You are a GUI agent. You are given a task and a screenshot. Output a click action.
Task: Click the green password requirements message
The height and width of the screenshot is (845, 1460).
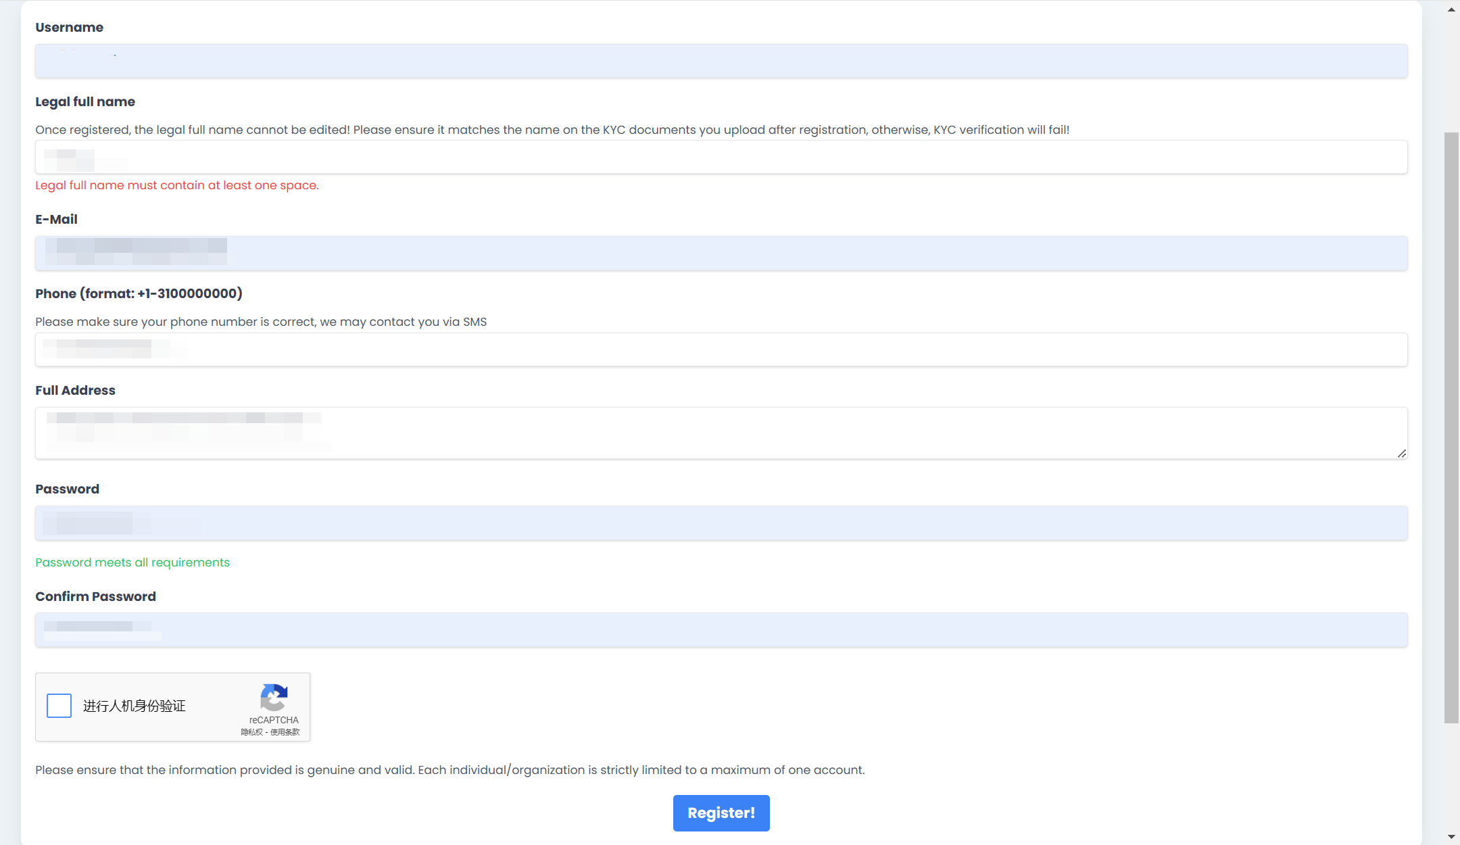tap(132, 562)
